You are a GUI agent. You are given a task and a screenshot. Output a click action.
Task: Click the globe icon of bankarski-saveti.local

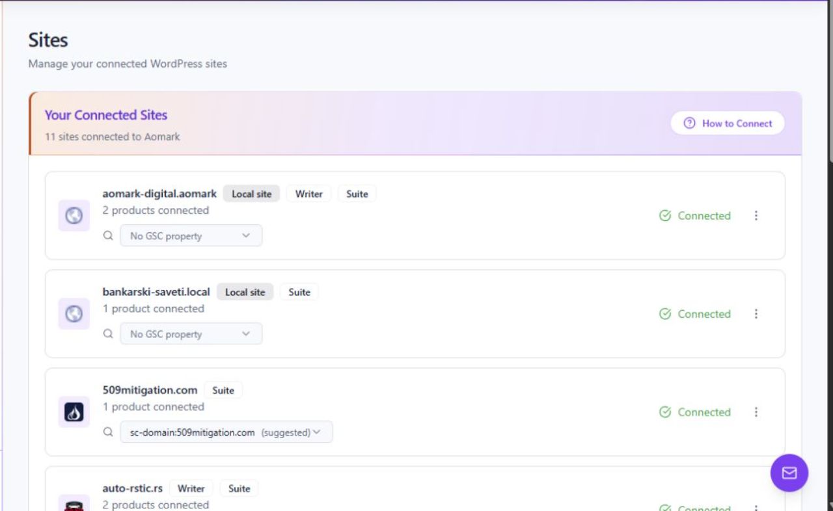[x=74, y=313]
